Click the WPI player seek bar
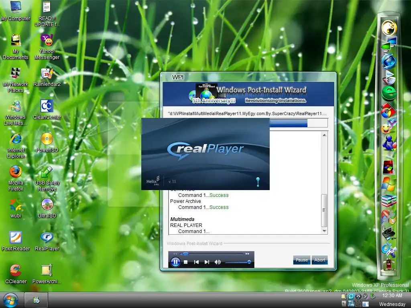The height and width of the screenshot is (308, 411). coord(212,254)
